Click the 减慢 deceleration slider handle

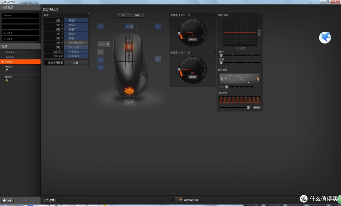[221, 62]
